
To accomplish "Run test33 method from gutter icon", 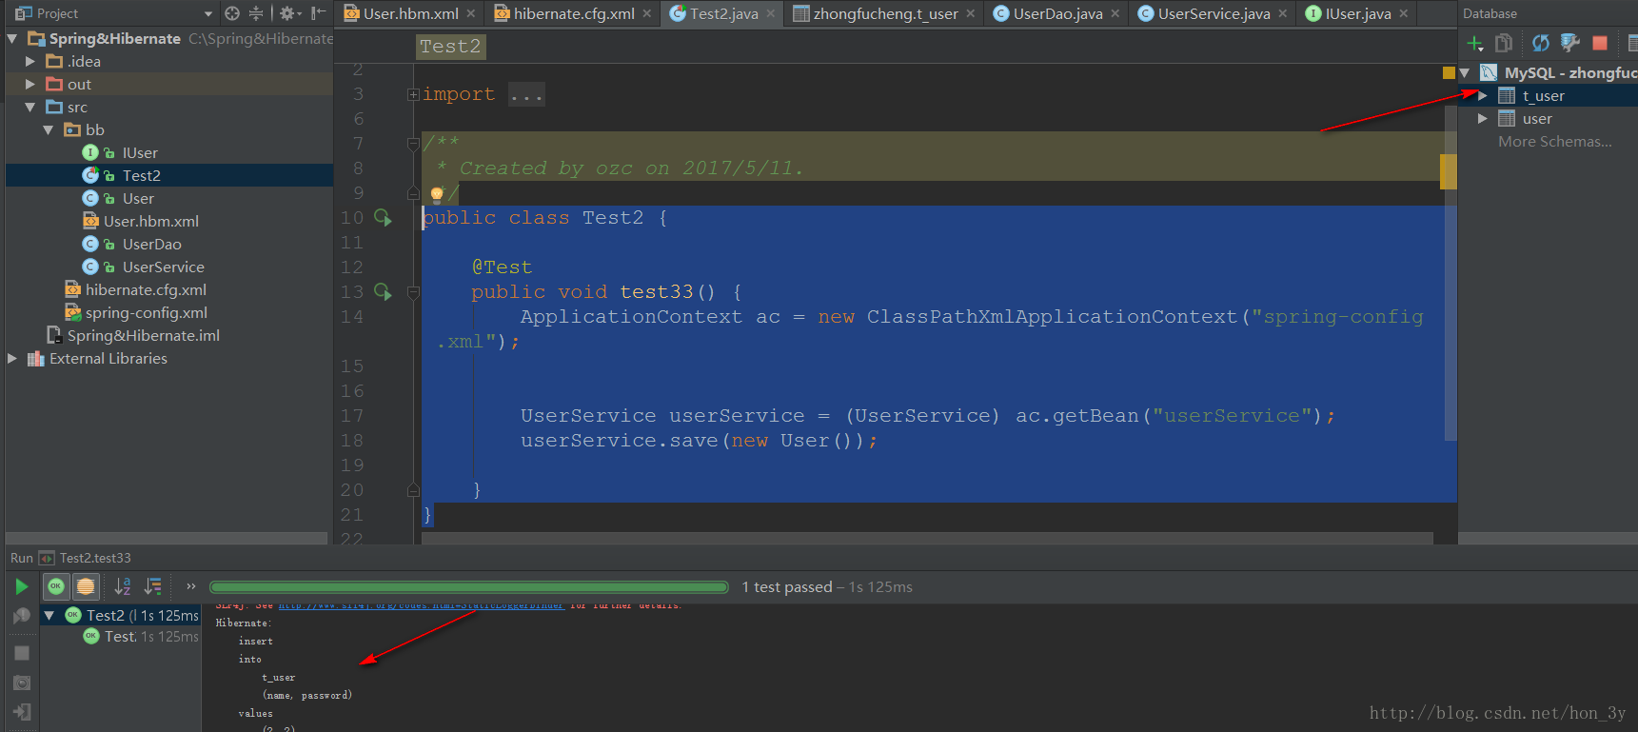I will click(x=383, y=292).
